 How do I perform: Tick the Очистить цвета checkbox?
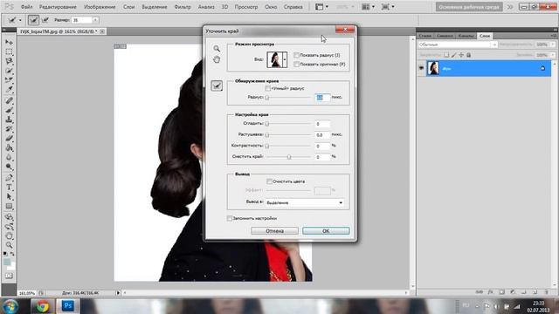click(x=270, y=181)
